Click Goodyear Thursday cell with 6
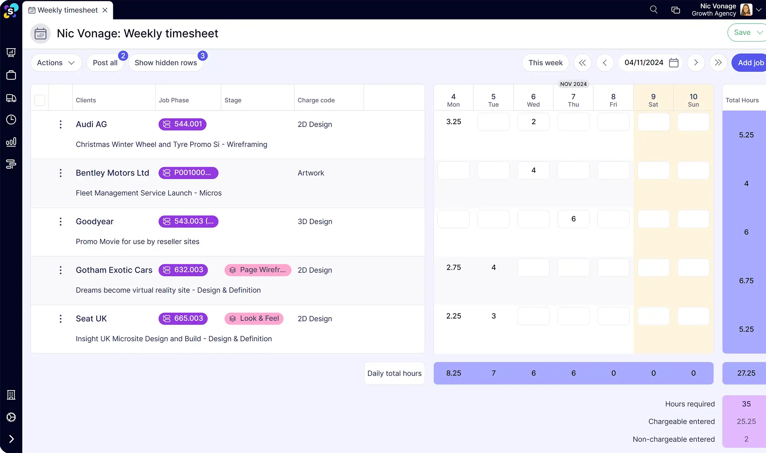Screen dimensions: 766x453 pyautogui.click(x=574, y=219)
